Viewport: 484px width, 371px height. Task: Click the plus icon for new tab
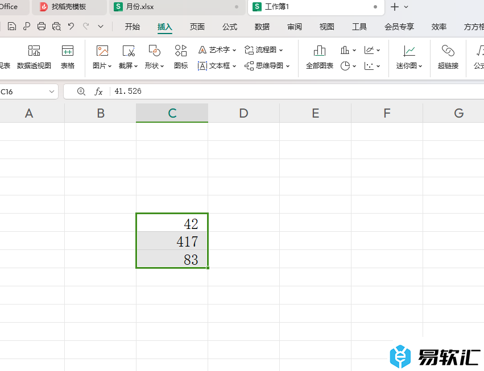pos(395,7)
